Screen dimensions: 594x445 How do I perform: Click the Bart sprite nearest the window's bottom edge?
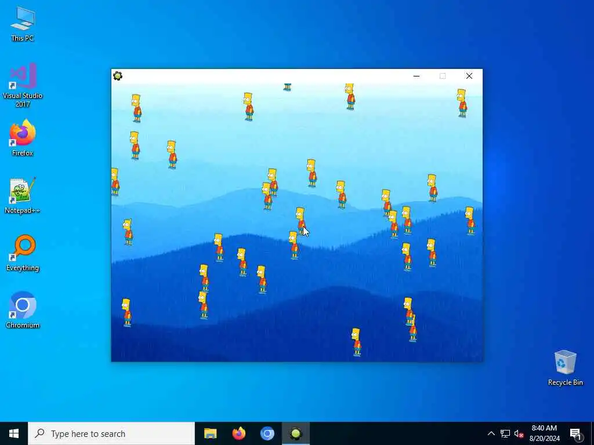(356, 342)
